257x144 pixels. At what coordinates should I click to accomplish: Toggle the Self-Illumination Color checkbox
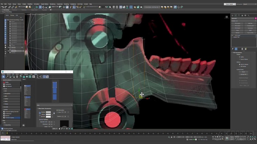tap(57, 112)
